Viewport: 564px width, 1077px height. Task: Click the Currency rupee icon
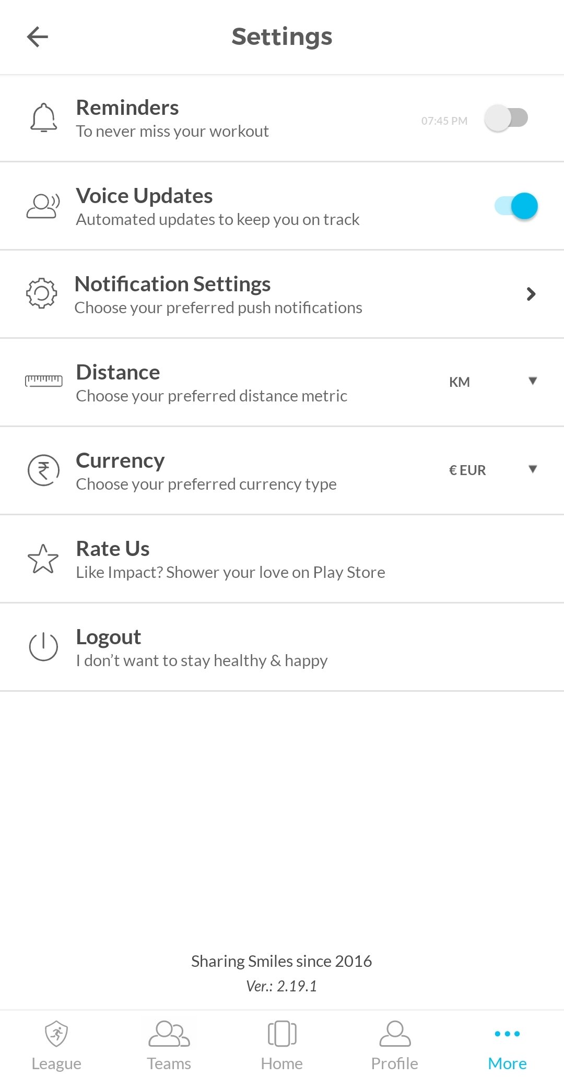(x=43, y=470)
